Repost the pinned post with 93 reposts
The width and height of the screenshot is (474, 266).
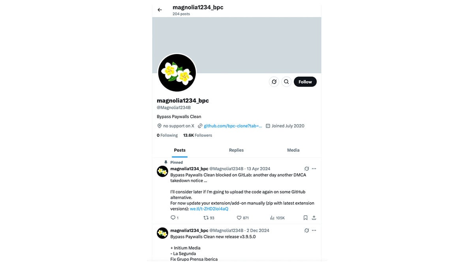209,218
